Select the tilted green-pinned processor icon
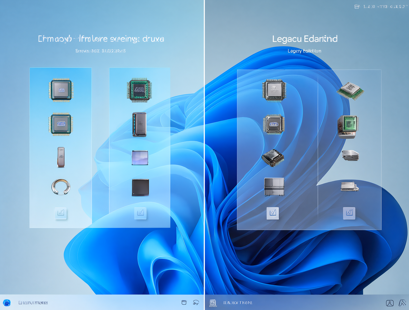 click(x=350, y=91)
